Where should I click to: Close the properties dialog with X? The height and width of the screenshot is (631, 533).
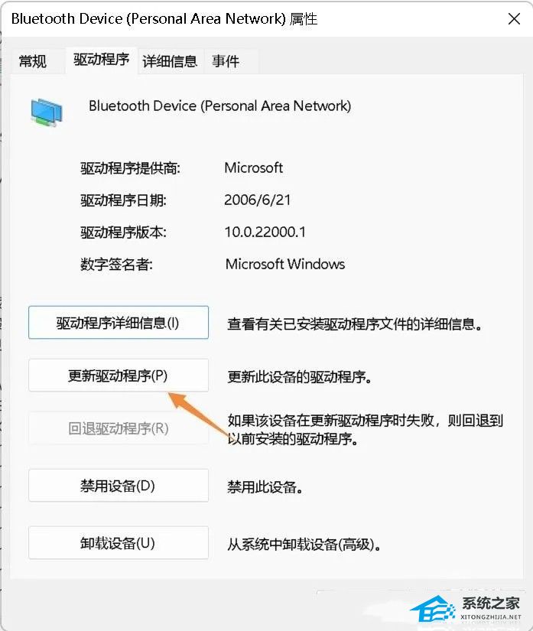pyautogui.click(x=514, y=19)
